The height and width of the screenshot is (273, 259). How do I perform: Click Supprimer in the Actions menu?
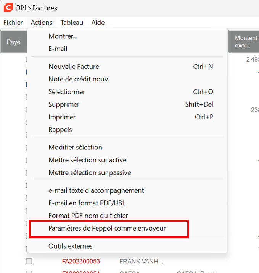127,104
